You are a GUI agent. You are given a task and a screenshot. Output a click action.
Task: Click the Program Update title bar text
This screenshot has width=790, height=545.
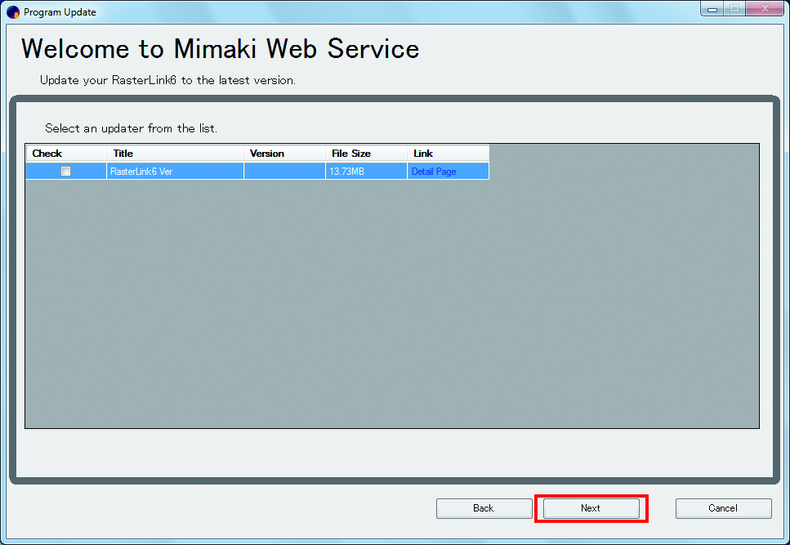click(60, 12)
